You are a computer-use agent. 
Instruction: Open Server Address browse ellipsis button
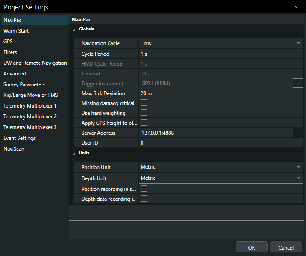[x=297, y=133]
